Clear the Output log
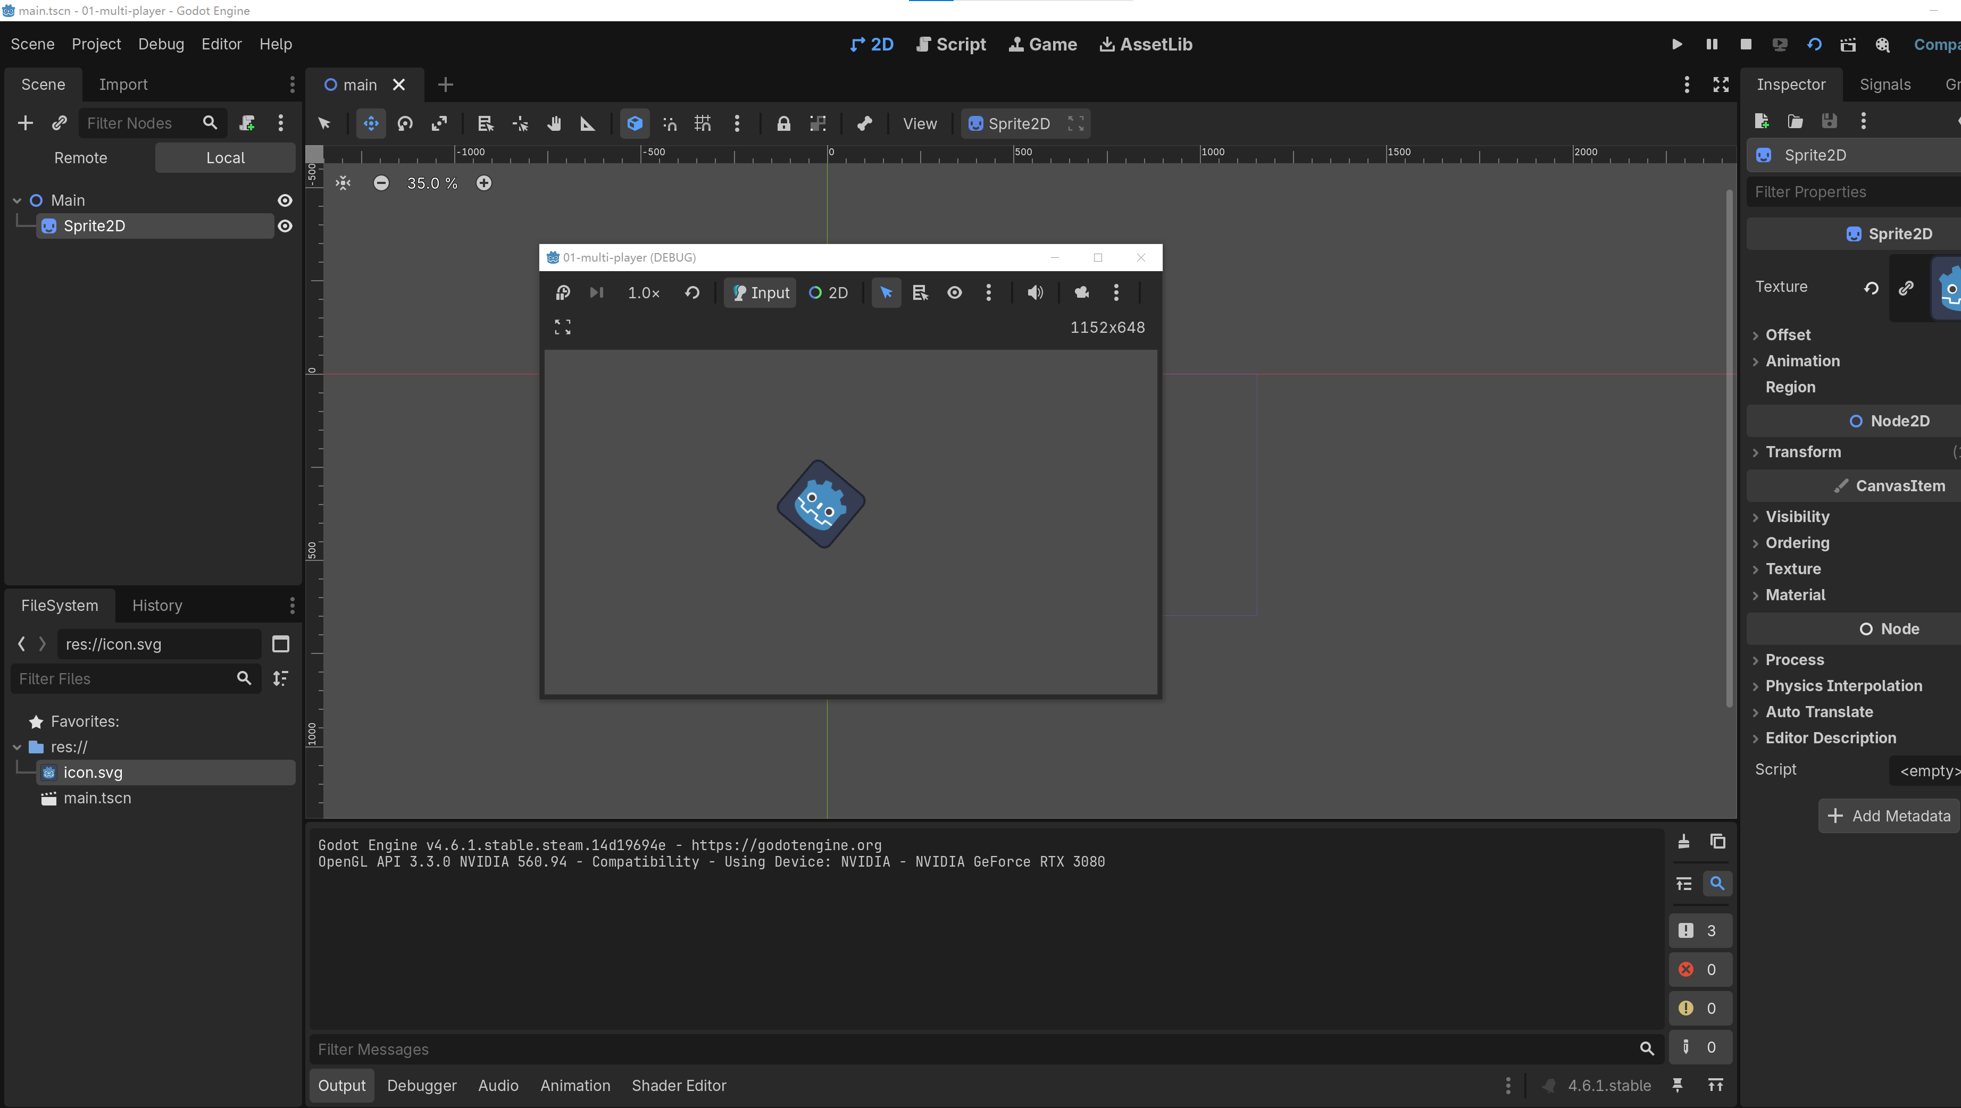Image resolution: width=1961 pixels, height=1108 pixels. click(1684, 841)
